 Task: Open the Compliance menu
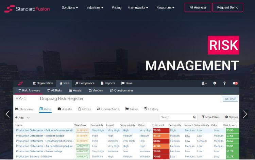[85, 83]
